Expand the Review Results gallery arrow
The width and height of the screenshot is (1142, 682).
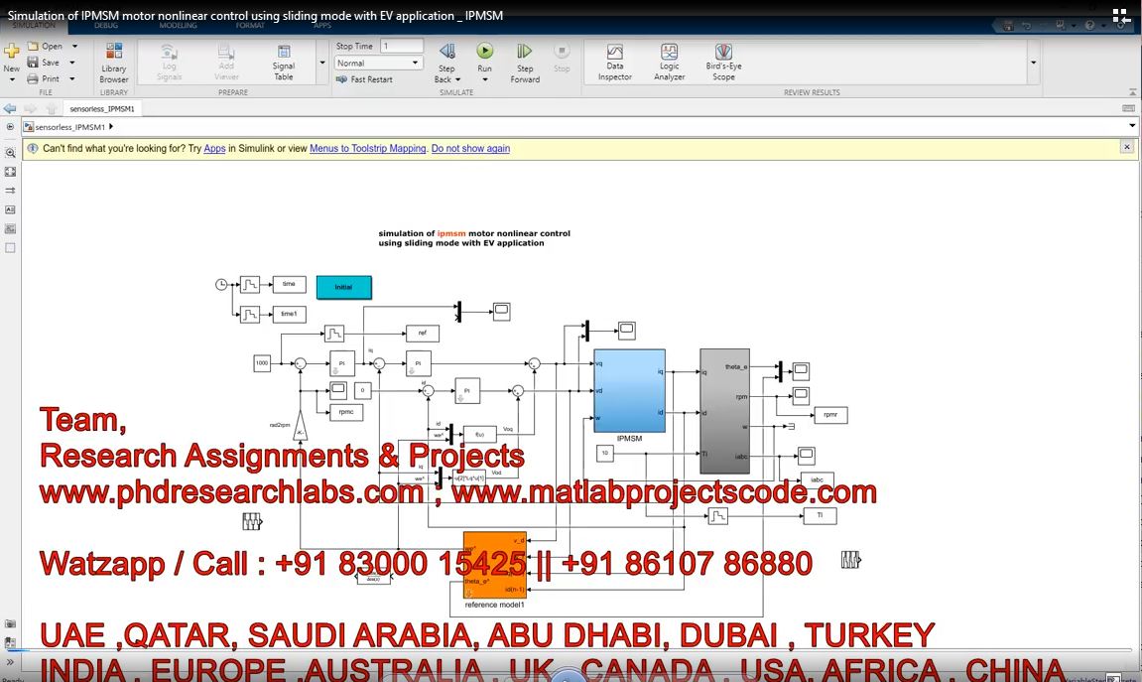[1033, 63]
